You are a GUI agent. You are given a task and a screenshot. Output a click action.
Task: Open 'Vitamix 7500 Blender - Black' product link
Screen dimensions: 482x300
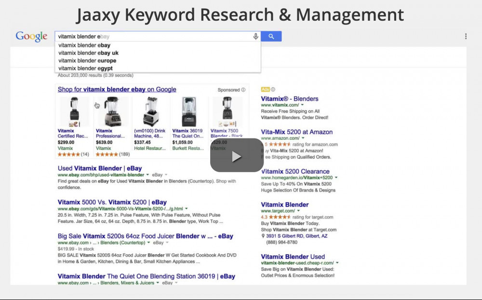[x=227, y=133]
